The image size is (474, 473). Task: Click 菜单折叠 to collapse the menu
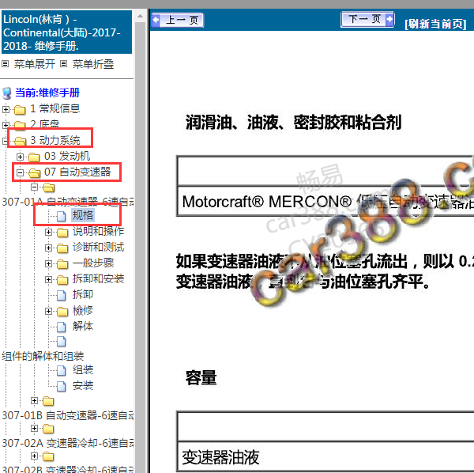coord(92,64)
